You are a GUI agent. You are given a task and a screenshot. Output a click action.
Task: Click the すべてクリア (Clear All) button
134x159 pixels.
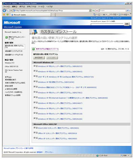[x=39, y=58]
